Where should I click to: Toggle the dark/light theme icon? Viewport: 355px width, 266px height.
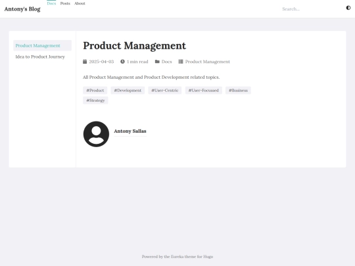click(x=348, y=8)
